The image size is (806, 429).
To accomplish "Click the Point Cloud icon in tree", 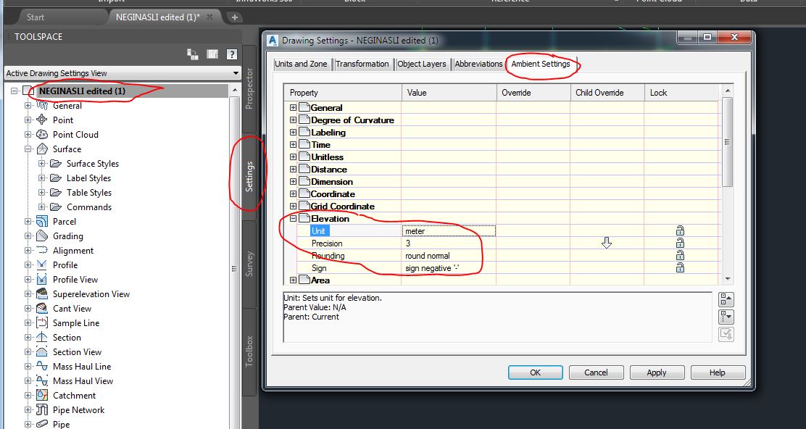I will tap(41, 134).
